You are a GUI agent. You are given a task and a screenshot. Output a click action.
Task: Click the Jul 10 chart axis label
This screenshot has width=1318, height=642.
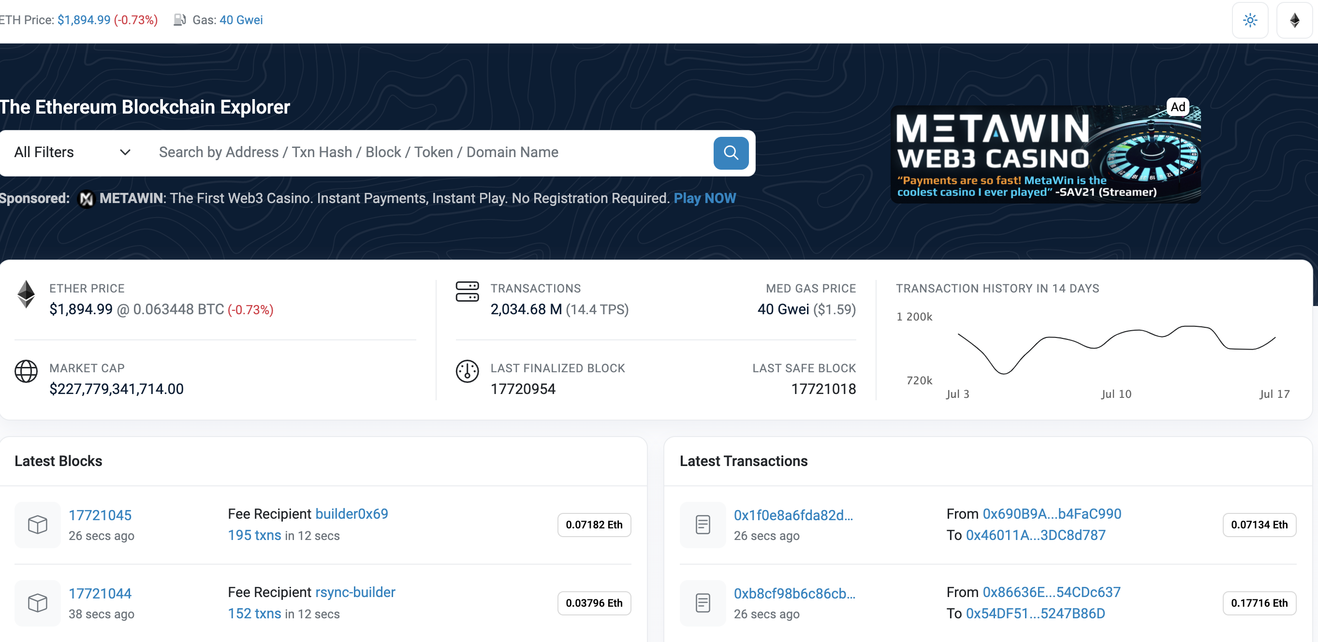1116,394
